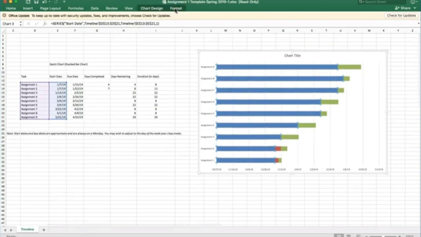The height and width of the screenshot is (237, 421).
Task: Select the 2/26/19 due date cell
Action: 75,97
